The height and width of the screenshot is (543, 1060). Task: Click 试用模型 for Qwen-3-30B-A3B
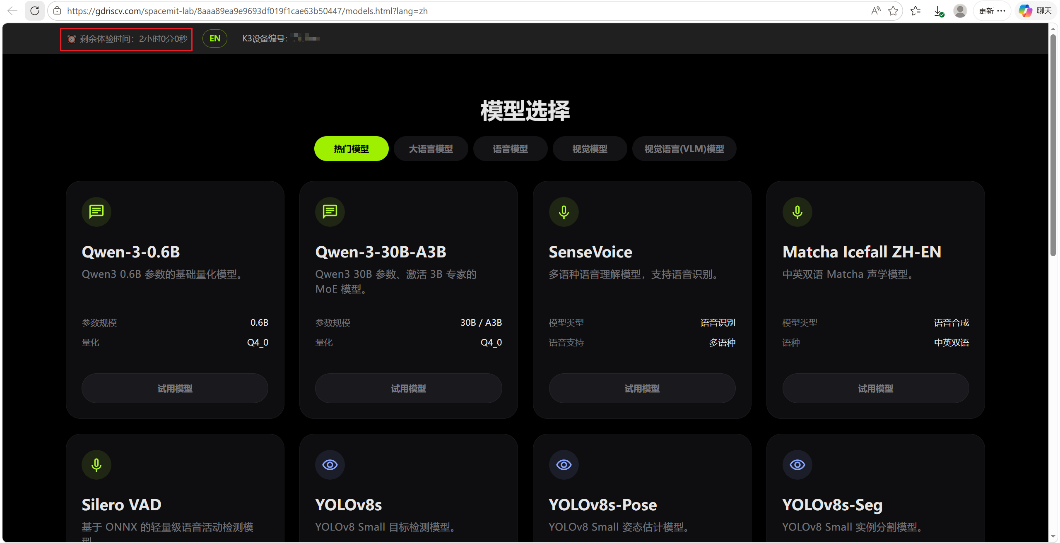(x=409, y=388)
